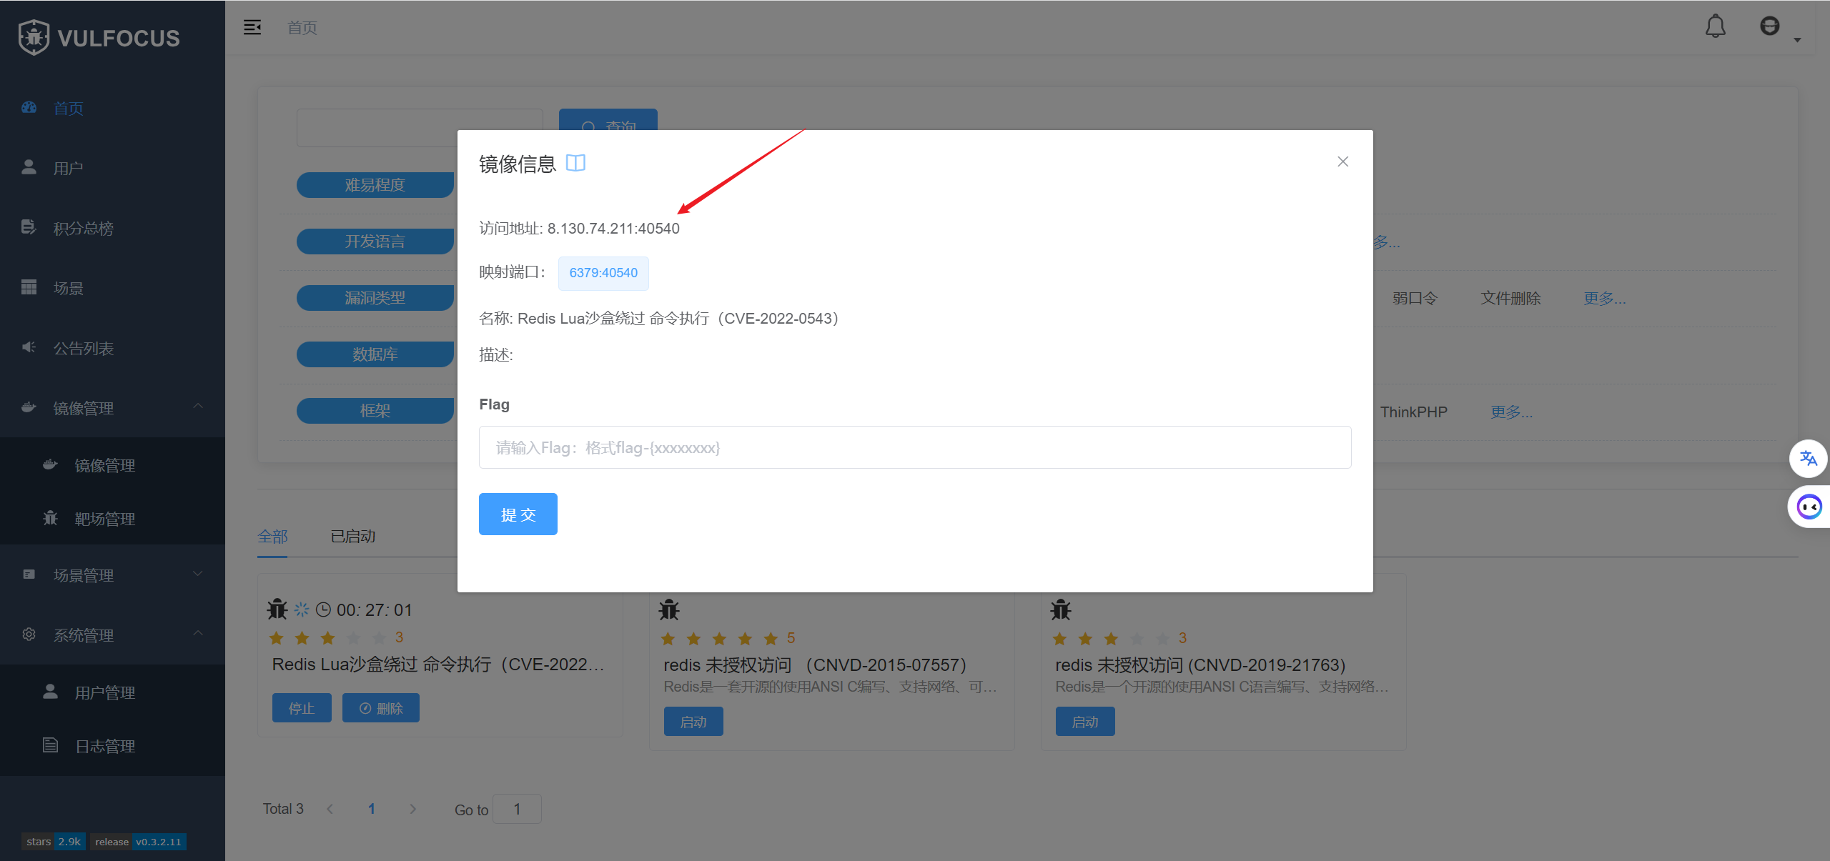The height and width of the screenshot is (861, 1830).
Task: Go to next page in pagination
Action: pos(412,809)
